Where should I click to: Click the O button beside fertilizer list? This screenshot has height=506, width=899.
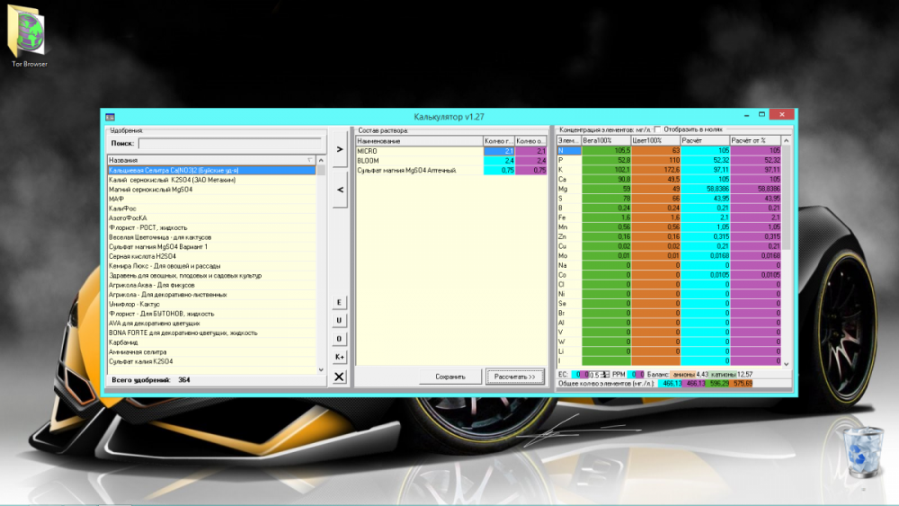[x=340, y=339]
